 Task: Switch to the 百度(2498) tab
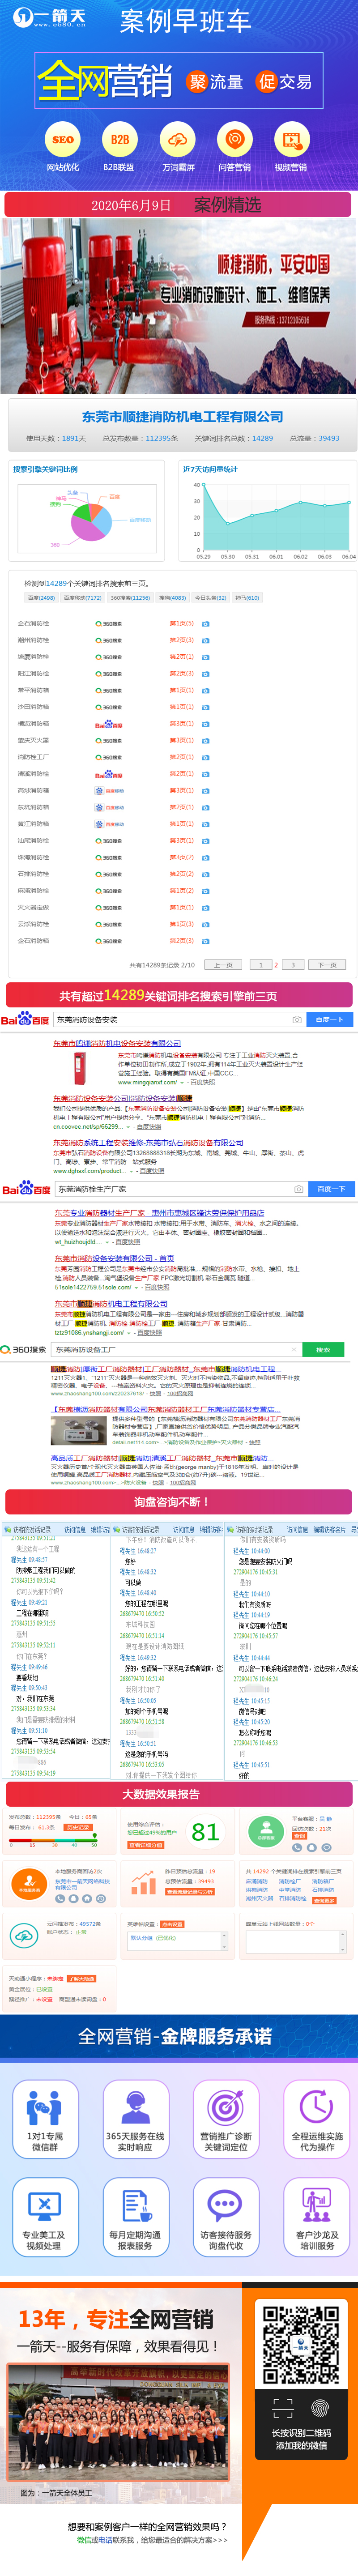click(x=41, y=598)
